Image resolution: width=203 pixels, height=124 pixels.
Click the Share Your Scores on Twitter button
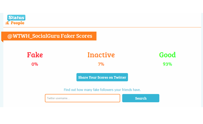(x=102, y=77)
